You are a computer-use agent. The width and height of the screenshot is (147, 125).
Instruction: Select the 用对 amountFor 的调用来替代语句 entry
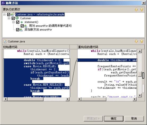50,26
